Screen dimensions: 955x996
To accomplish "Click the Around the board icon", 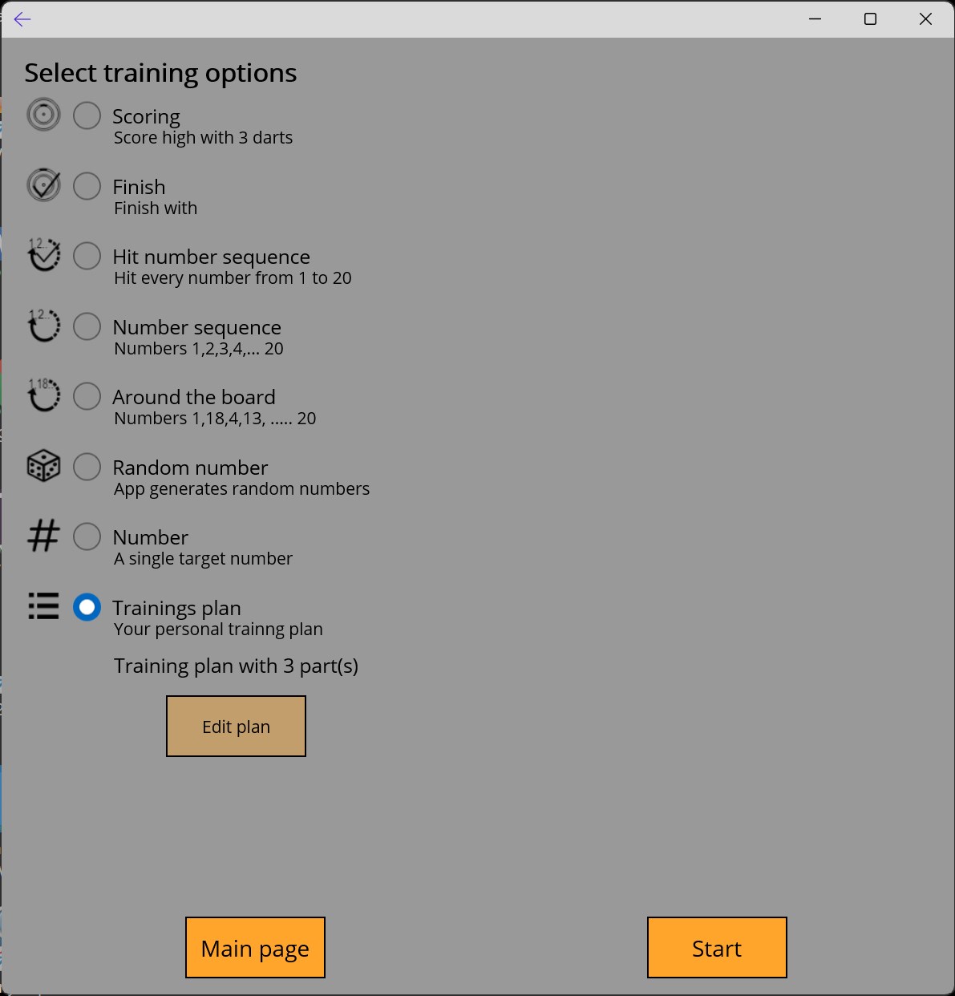I will pyautogui.click(x=43, y=395).
